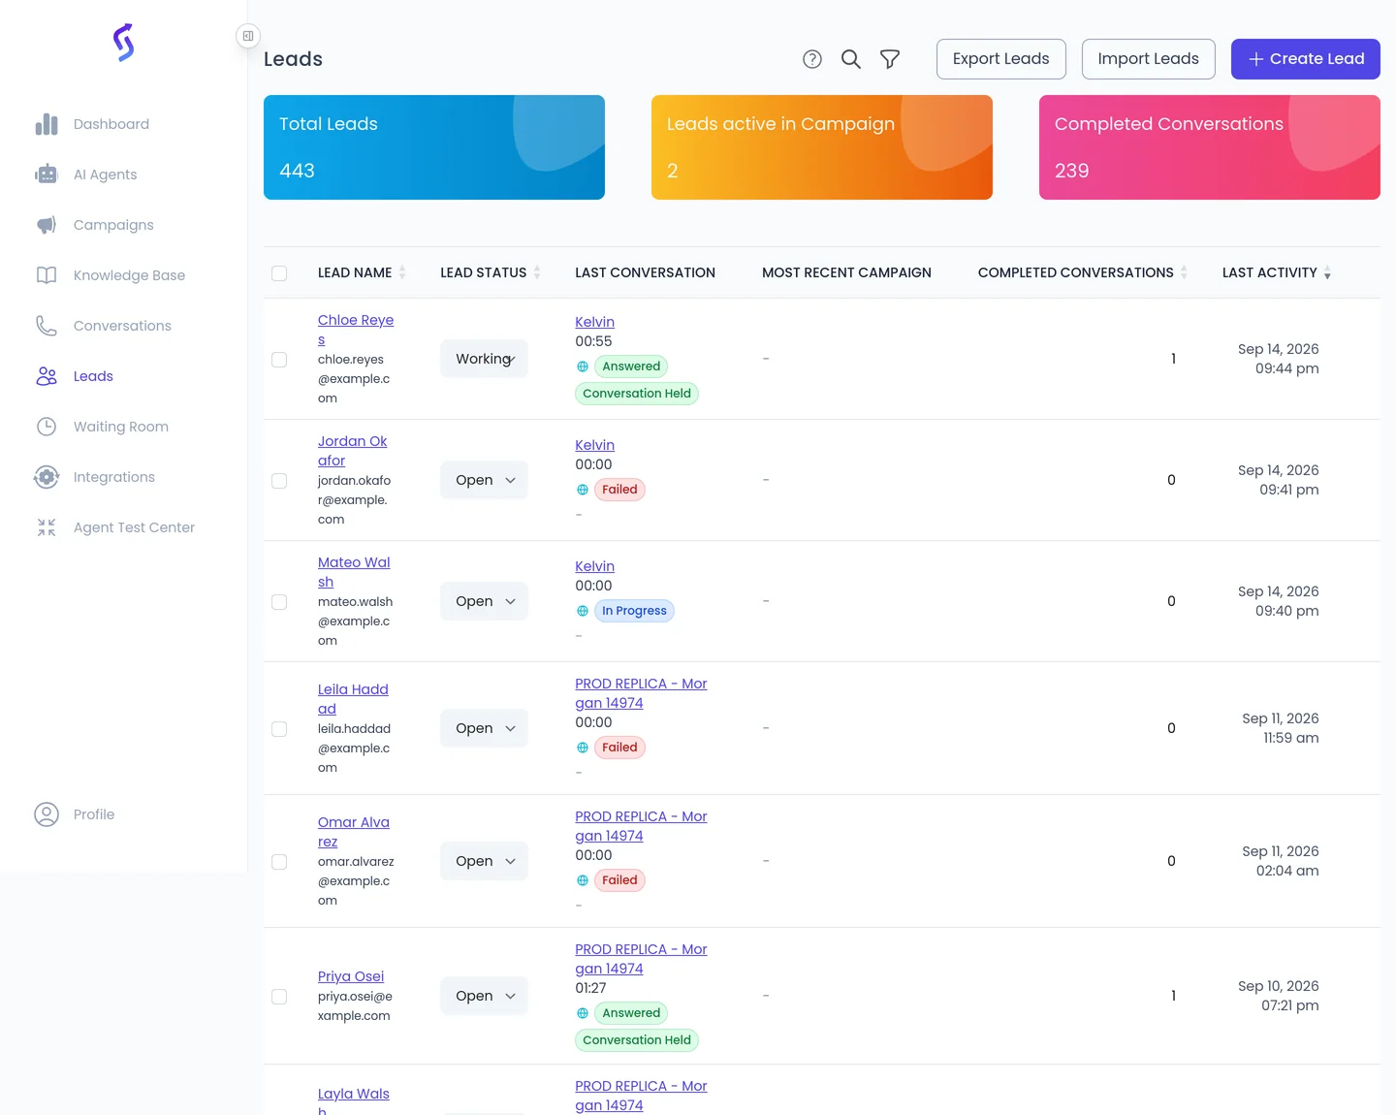
Task: Select the Priya Osei row checkbox
Action: point(279,997)
